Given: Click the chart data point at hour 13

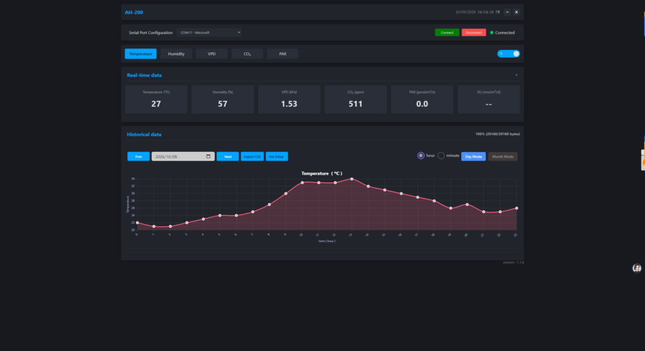Looking at the screenshot, I should click(x=351, y=179).
